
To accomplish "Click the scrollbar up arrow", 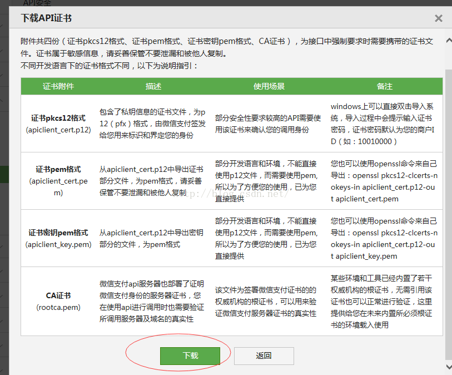I will pyautogui.click(x=449, y=41).
